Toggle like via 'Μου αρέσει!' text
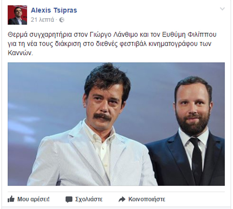Screen dimensions: 233x209 pyautogui.click(x=33, y=199)
